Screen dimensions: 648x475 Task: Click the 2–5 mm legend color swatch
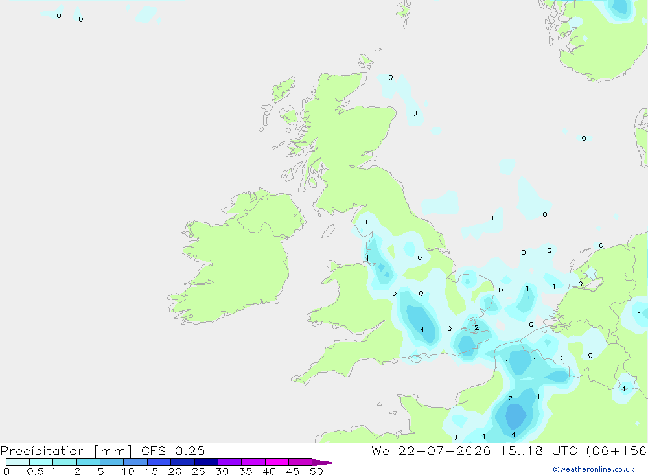pos(88,462)
